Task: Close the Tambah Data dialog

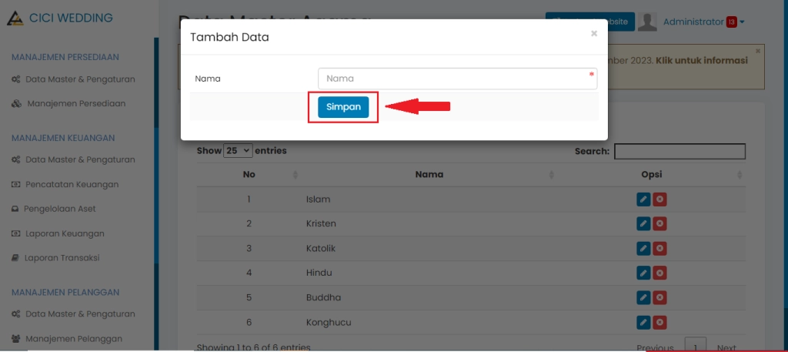Action: point(593,34)
